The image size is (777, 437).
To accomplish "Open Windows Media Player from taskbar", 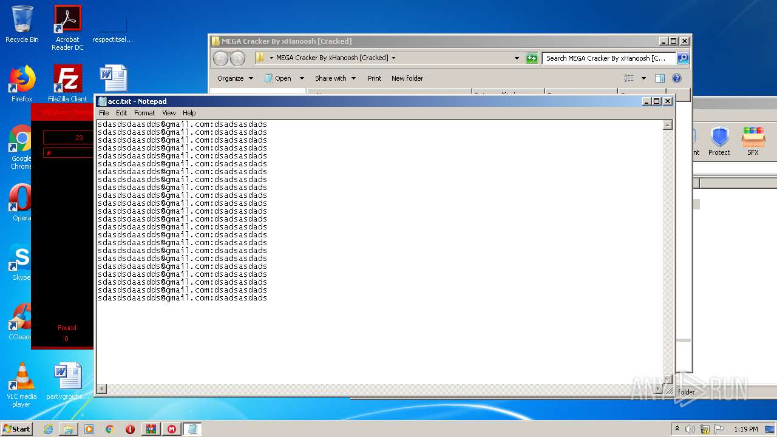I will tap(89, 429).
